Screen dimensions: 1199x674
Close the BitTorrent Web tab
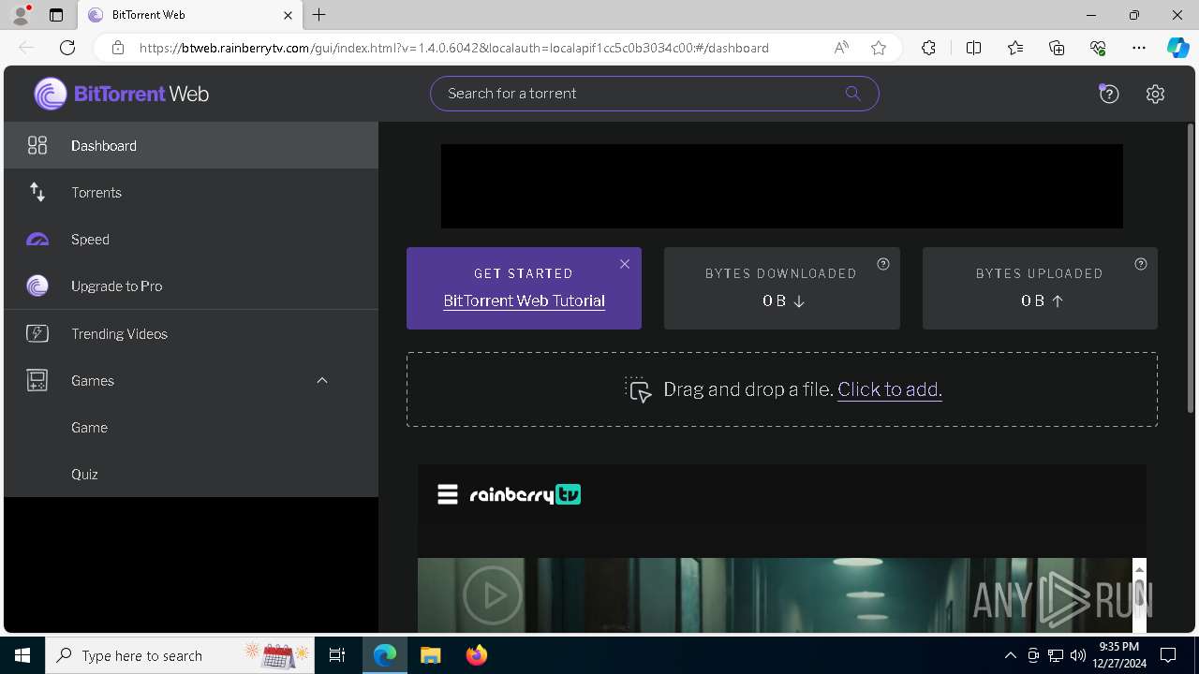(288, 15)
